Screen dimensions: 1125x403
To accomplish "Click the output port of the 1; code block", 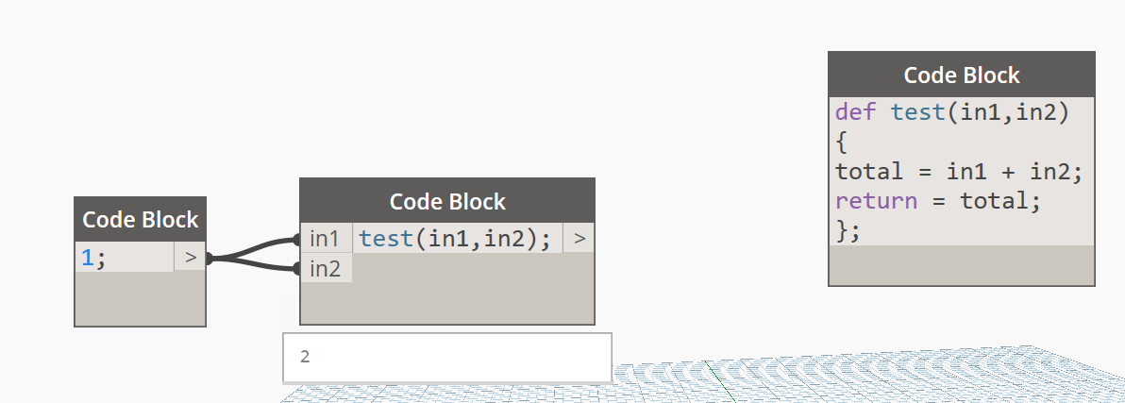I will tap(190, 257).
